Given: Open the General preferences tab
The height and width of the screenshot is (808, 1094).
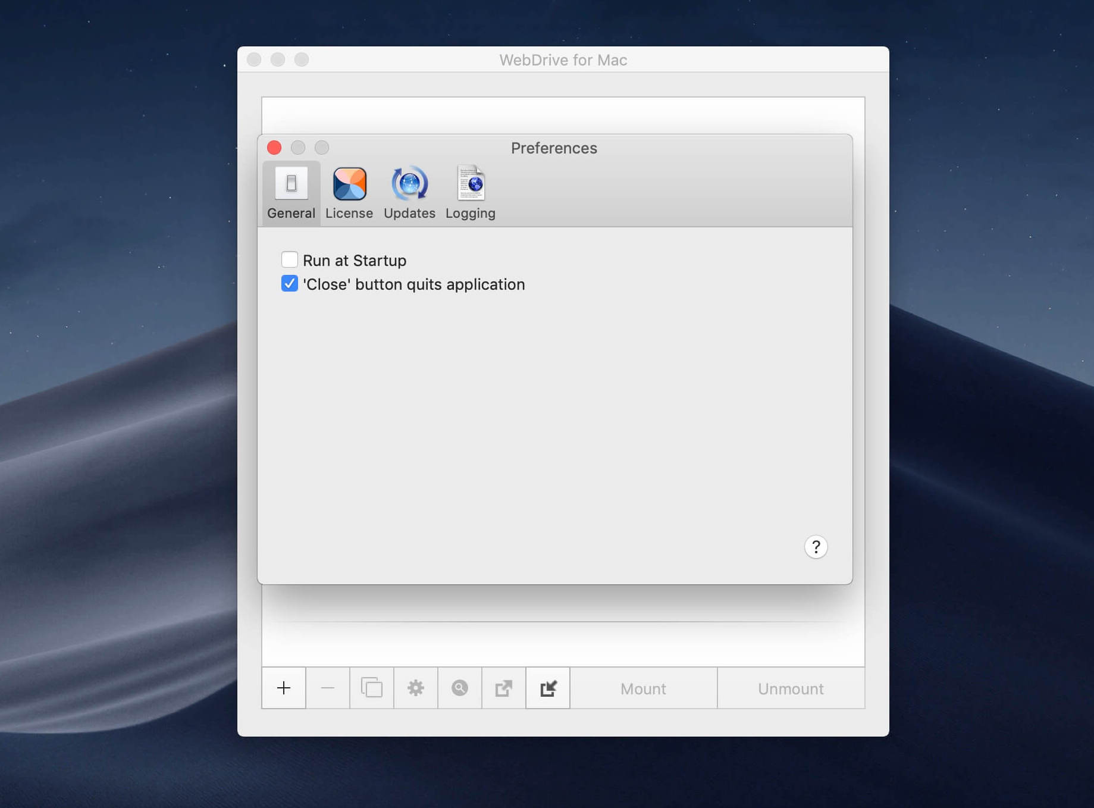Looking at the screenshot, I should (291, 193).
